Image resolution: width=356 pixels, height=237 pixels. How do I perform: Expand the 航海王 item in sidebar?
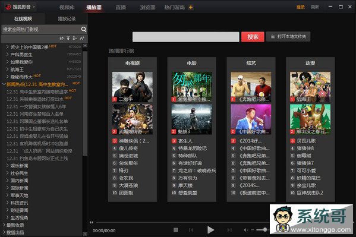pyautogui.click(x=7, y=69)
